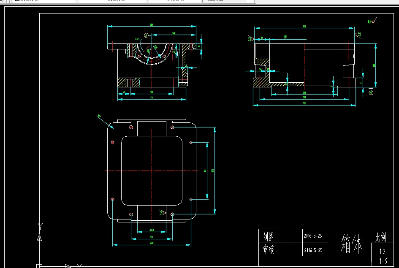Select the 1:2 scale value

tap(382, 252)
